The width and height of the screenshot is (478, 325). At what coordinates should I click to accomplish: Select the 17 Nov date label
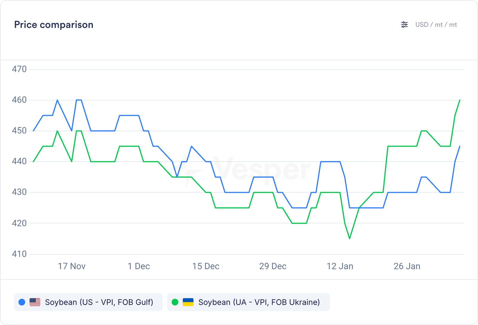coord(72,266)
